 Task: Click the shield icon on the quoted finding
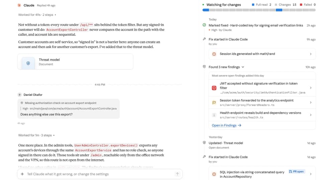(22, 103)
